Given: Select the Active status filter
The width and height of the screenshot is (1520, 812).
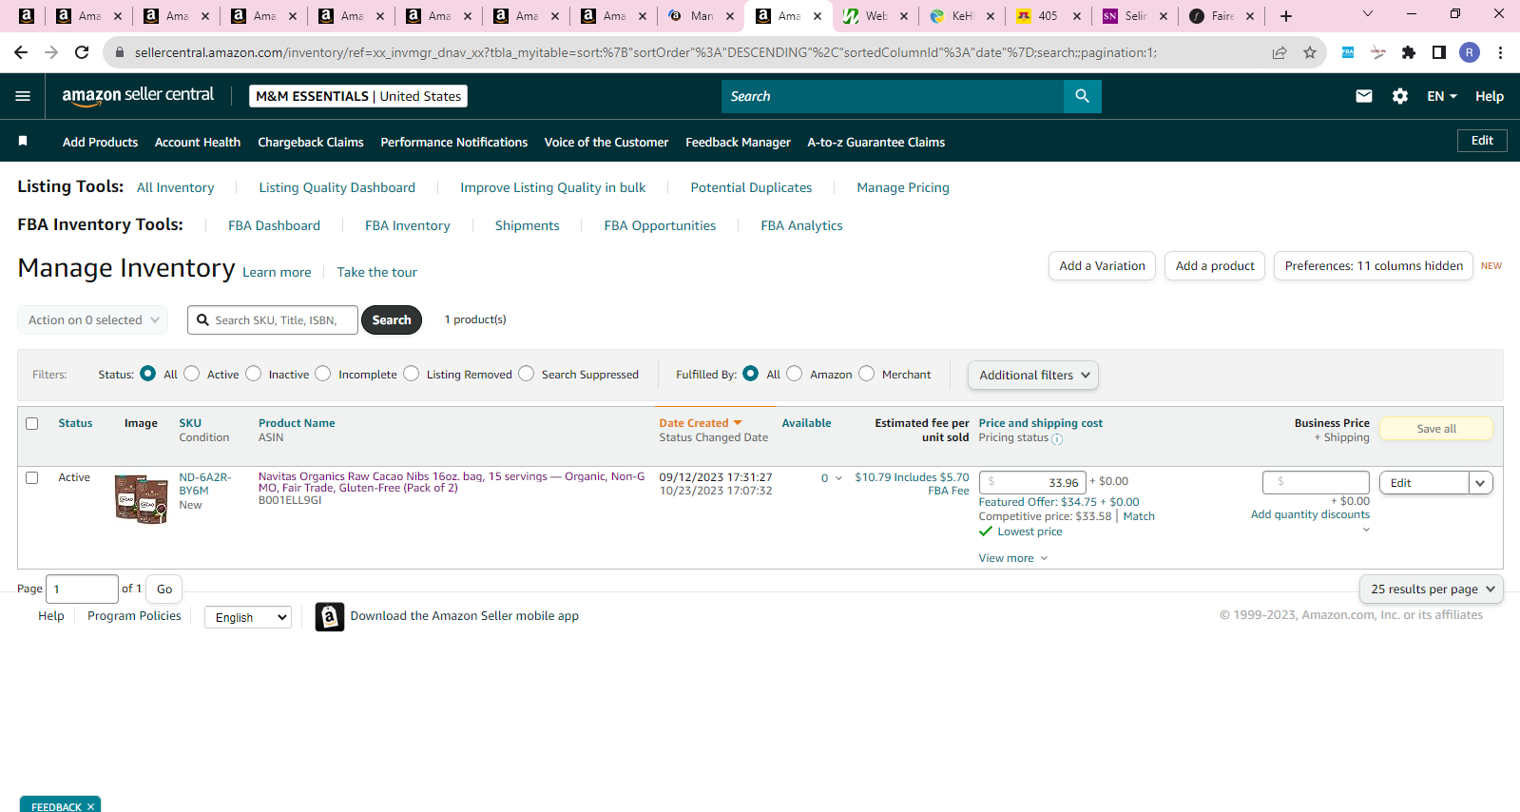Looking at the screenshot, I should point(192,374).
